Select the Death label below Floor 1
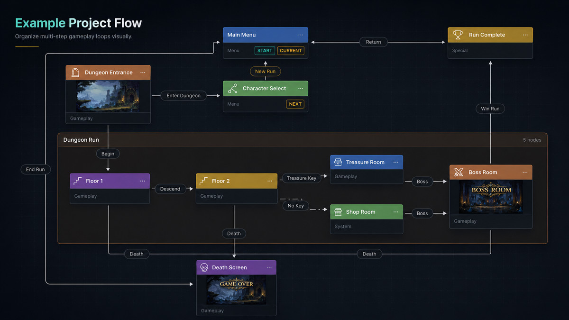The height and width of the screenshot is (320, 569). click(x=137, y=254)
